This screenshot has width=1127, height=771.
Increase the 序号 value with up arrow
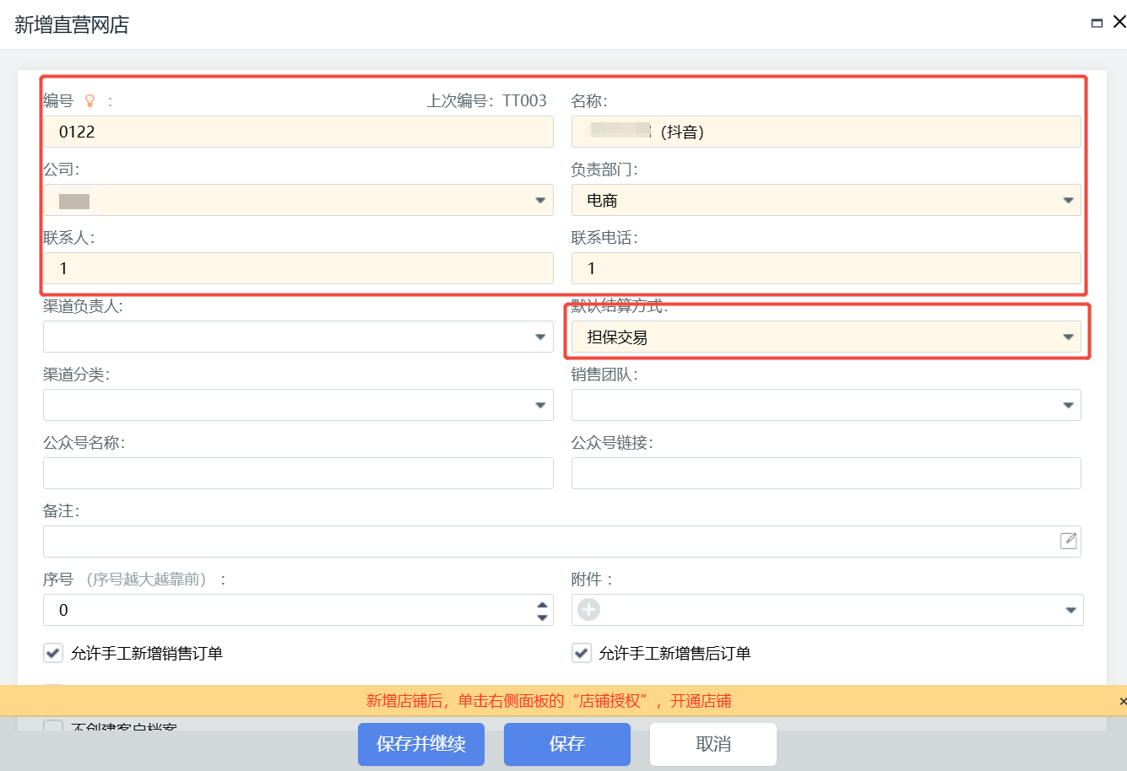tap(542, 604)
